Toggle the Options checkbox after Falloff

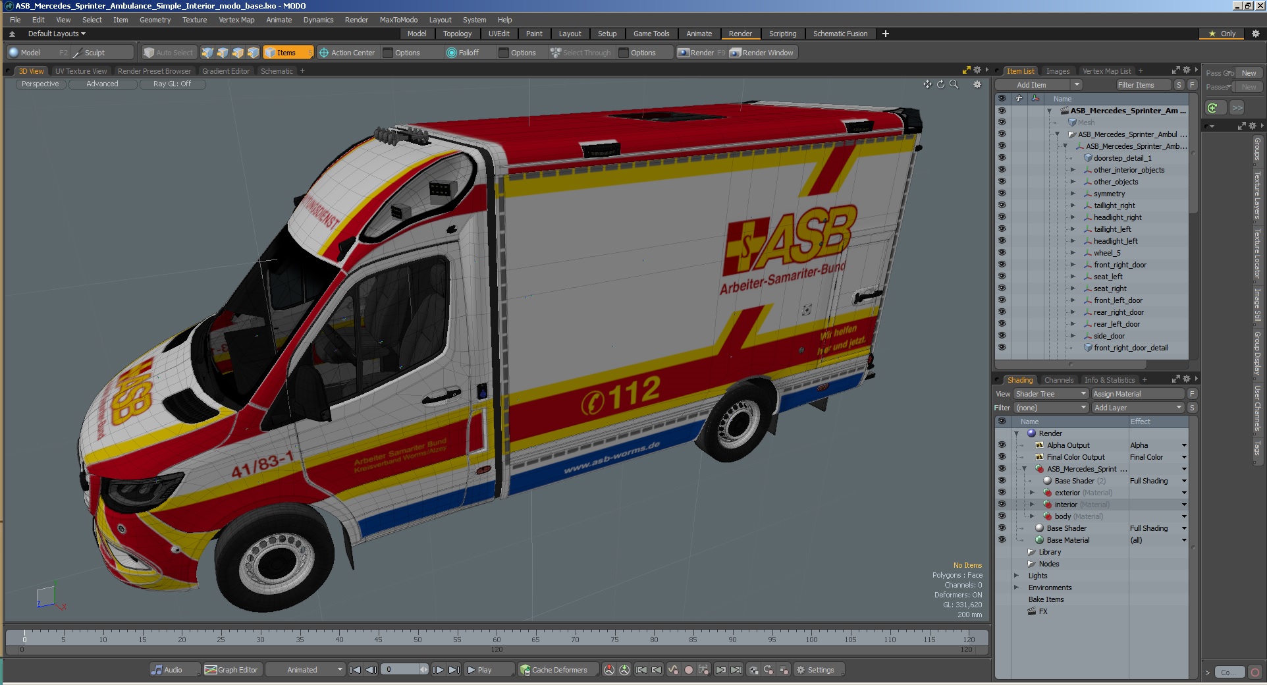[504, 53]
